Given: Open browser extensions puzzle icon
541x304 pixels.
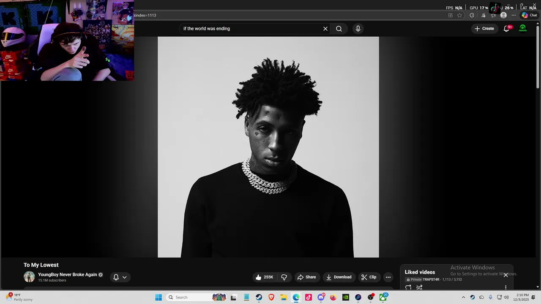Looking at the screenshot, I should pos(472,15).
